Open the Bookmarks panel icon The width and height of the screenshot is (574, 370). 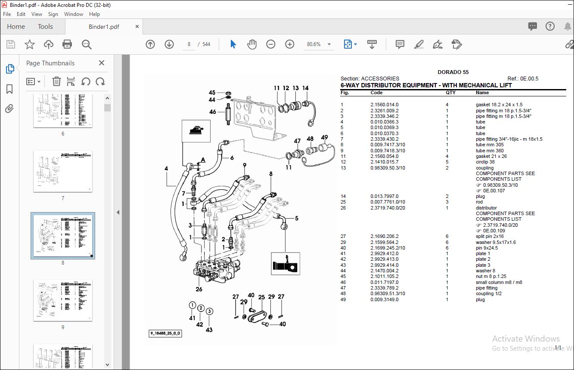(x=9, y=89)
